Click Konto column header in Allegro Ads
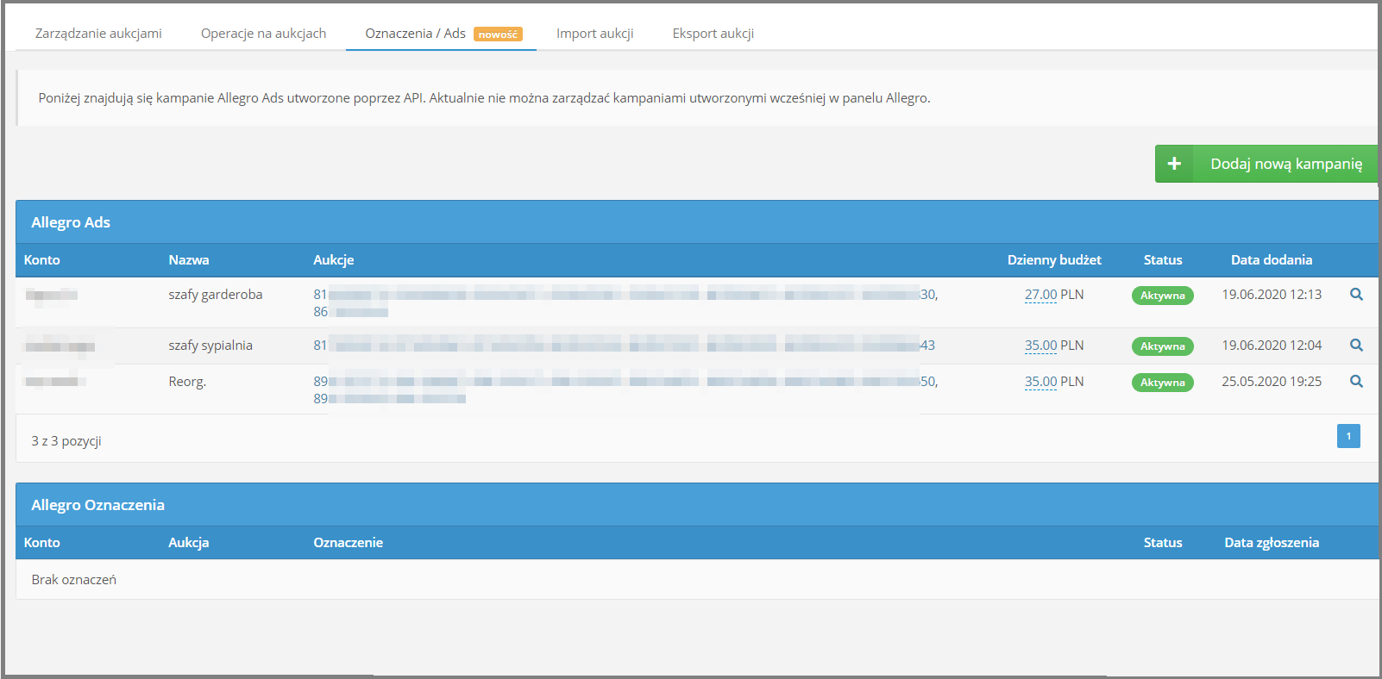 (x=42, y=260)
